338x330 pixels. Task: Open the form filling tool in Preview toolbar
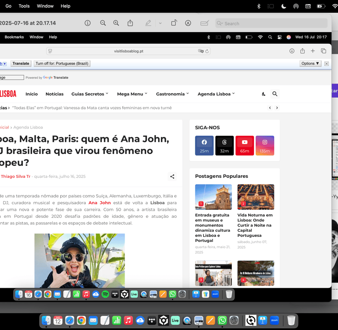point(205,23)
